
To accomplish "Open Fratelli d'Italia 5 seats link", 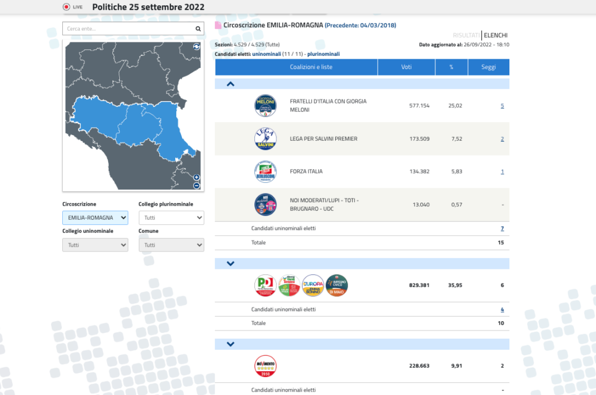I will (x=502, y=106).
